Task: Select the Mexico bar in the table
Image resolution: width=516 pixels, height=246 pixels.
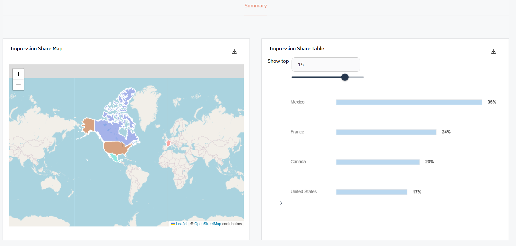Action: pos(409,102)
